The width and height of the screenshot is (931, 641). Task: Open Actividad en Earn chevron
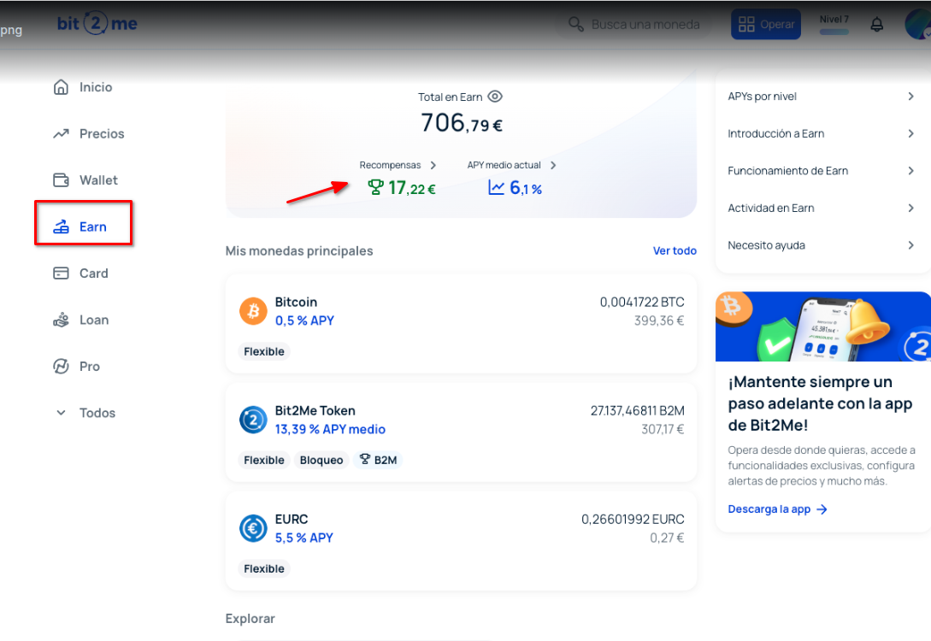point(910,208)
